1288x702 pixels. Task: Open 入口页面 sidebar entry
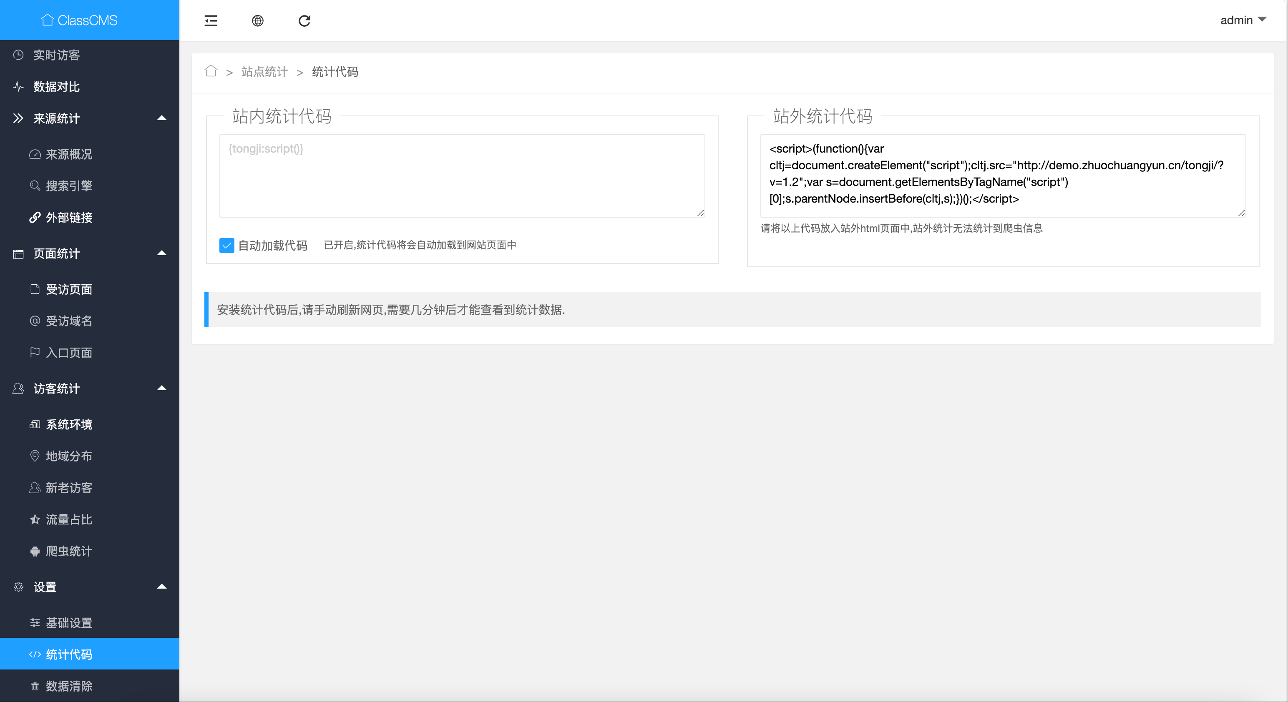(90, 353)
